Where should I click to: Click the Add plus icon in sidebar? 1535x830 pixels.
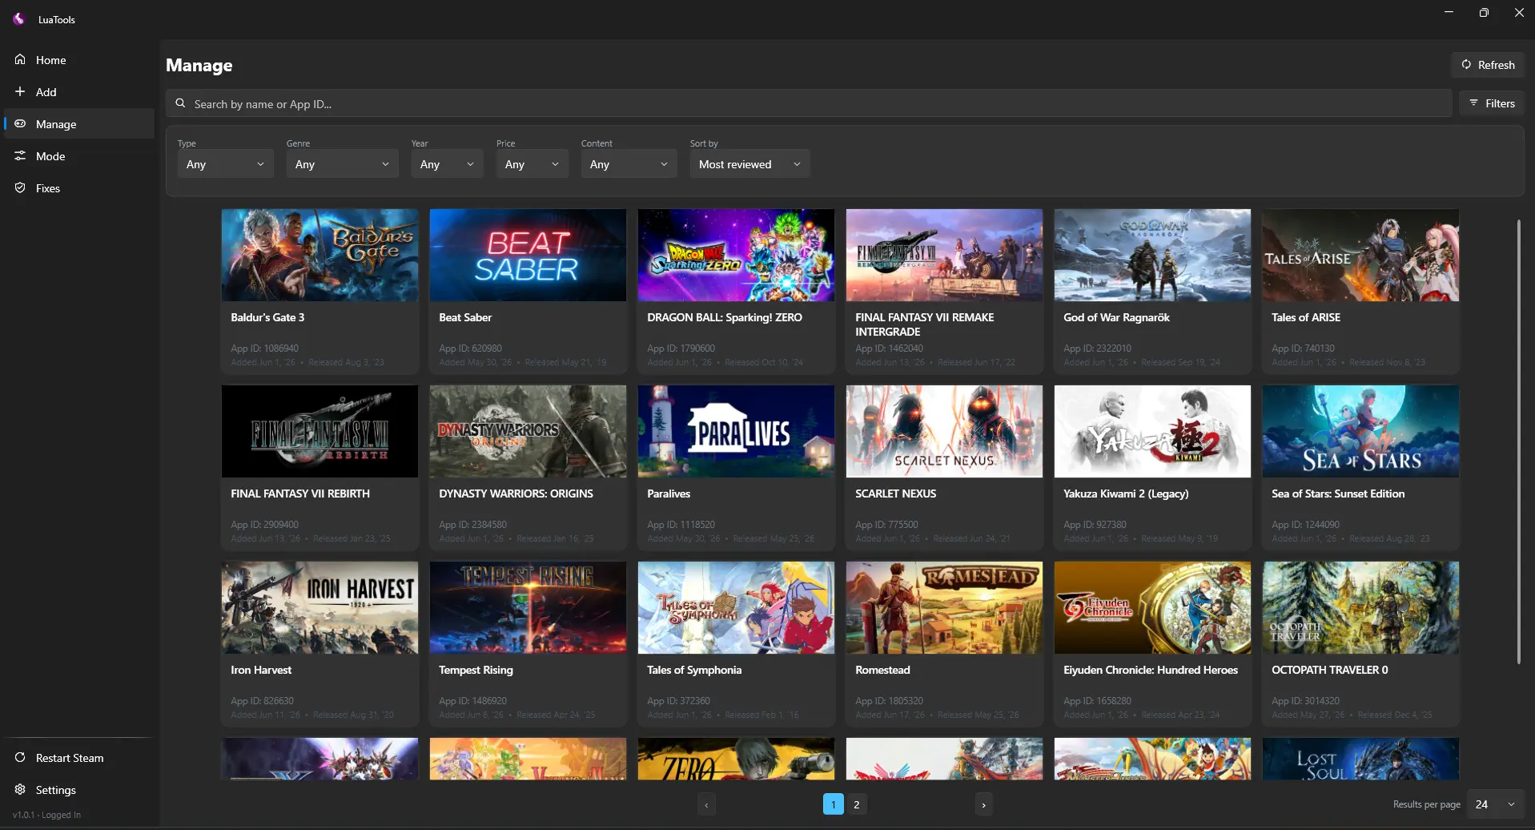20,91
